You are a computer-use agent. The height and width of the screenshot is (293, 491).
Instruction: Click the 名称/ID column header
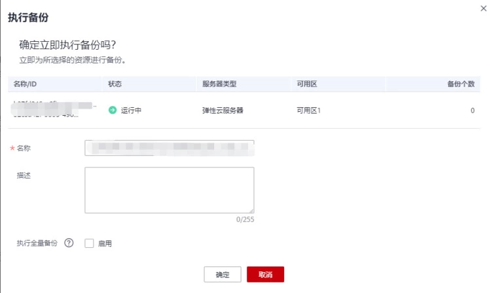(29, 84)
